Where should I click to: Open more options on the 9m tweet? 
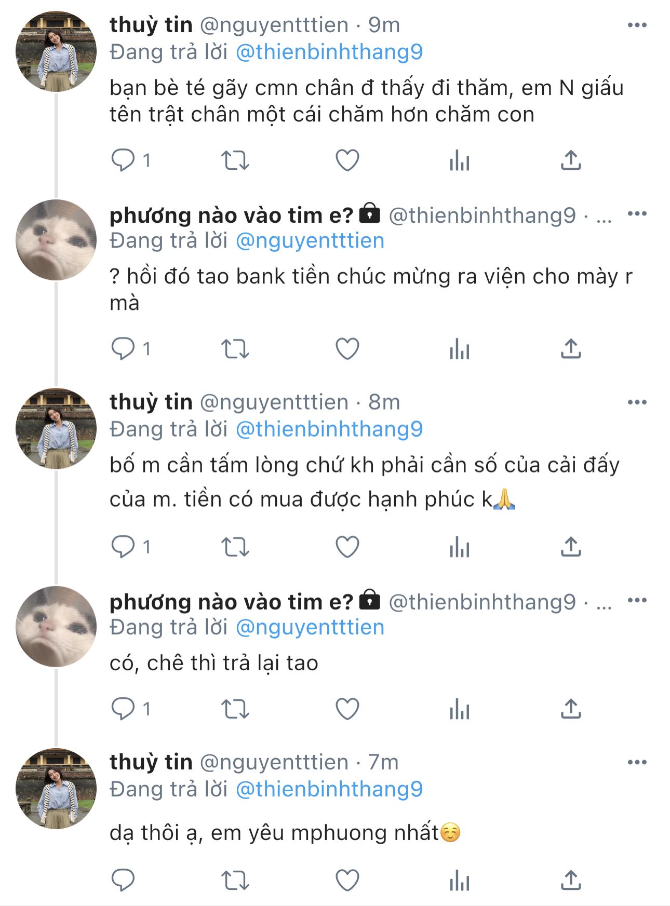[637, 25]
